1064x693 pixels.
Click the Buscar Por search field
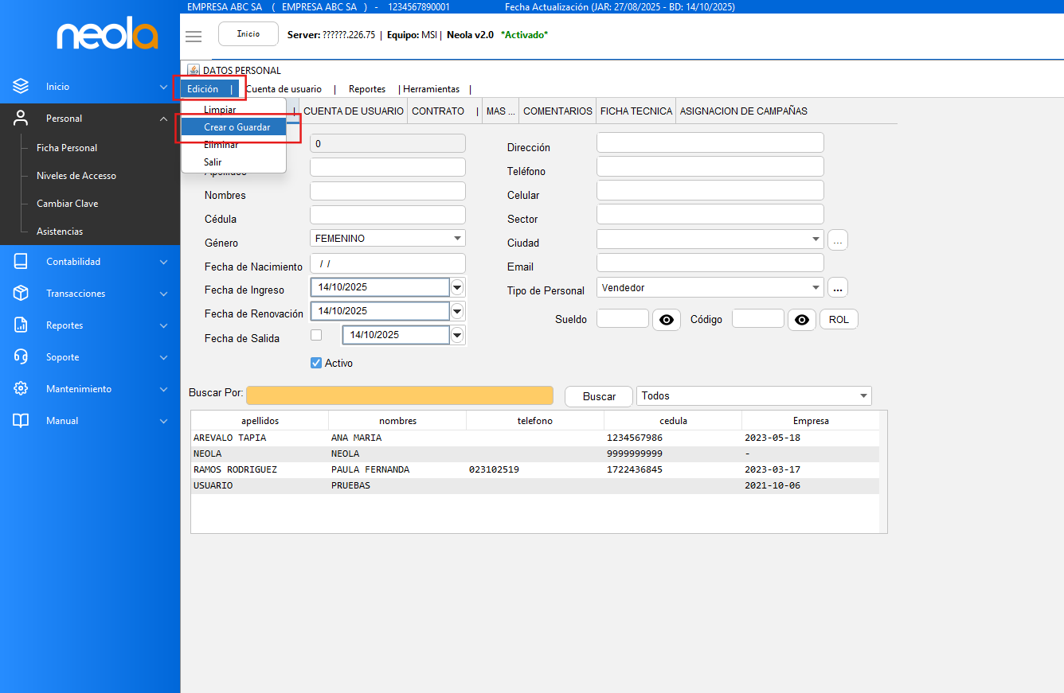coord(399,395)
